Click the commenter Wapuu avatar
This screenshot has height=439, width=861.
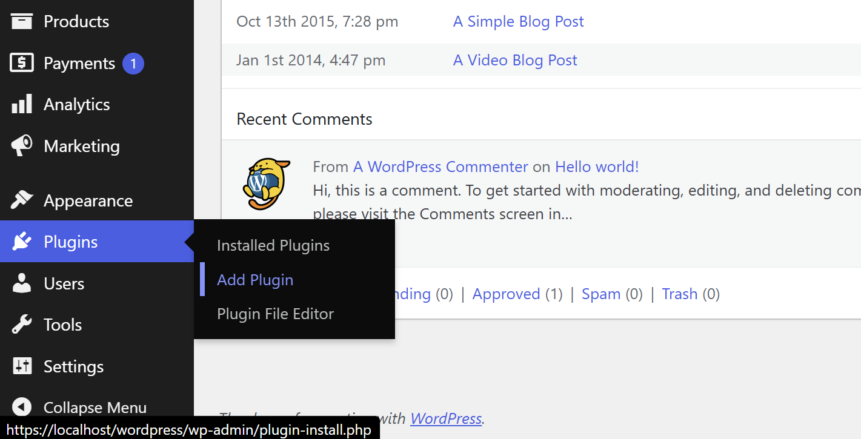tap(266, 185)
